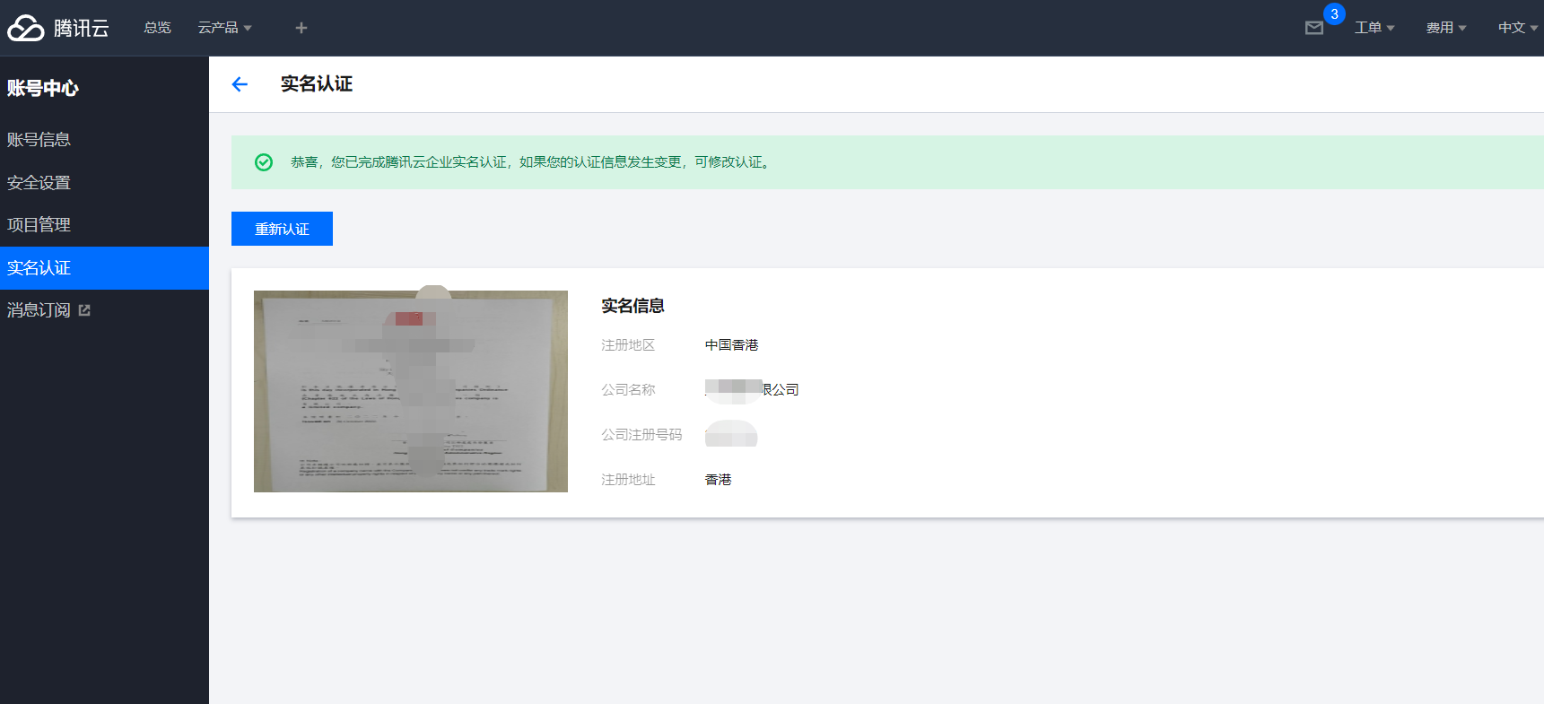Click the 实名认证 page title
Viewport: 1544px width, 704px height.
[x=317, y=84]
